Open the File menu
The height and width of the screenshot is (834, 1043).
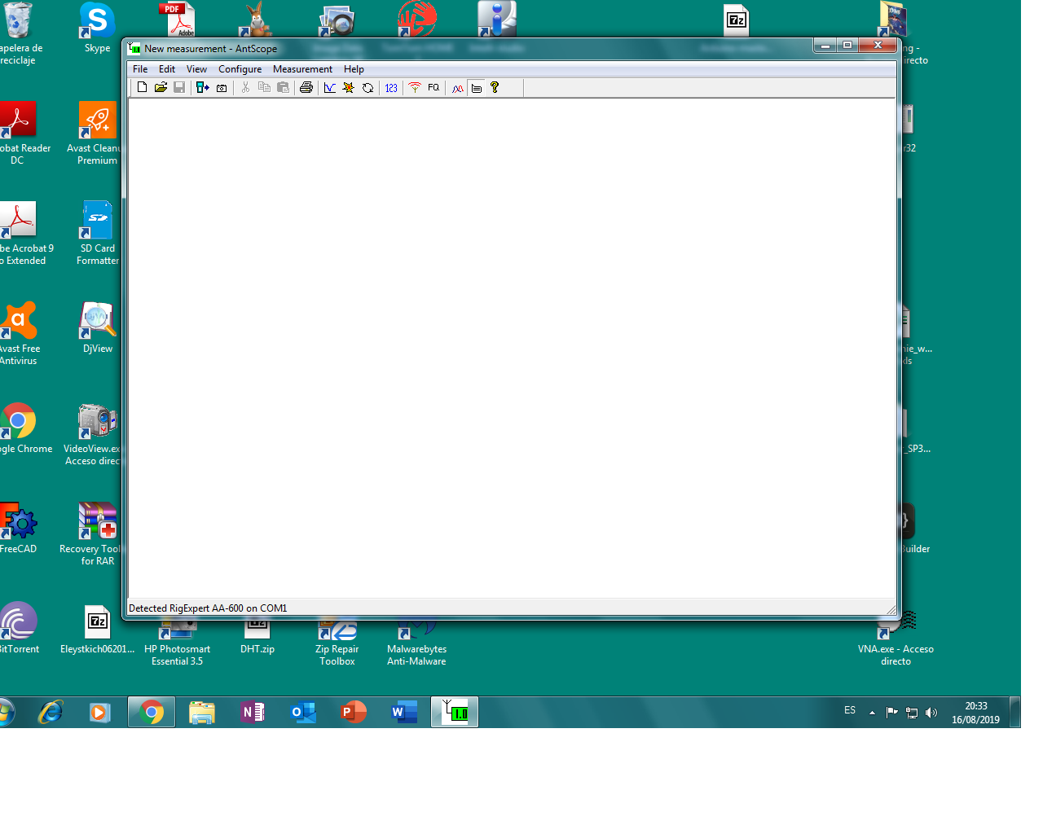coord(140,69)
